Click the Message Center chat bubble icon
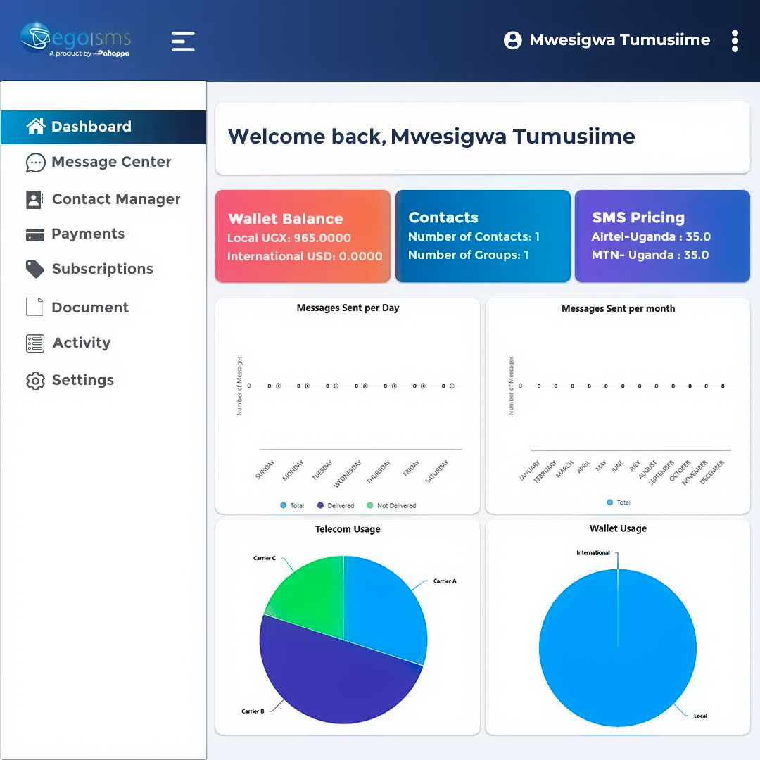The width and height of the screenshot is (760, 760). click(x=35, y=163)
